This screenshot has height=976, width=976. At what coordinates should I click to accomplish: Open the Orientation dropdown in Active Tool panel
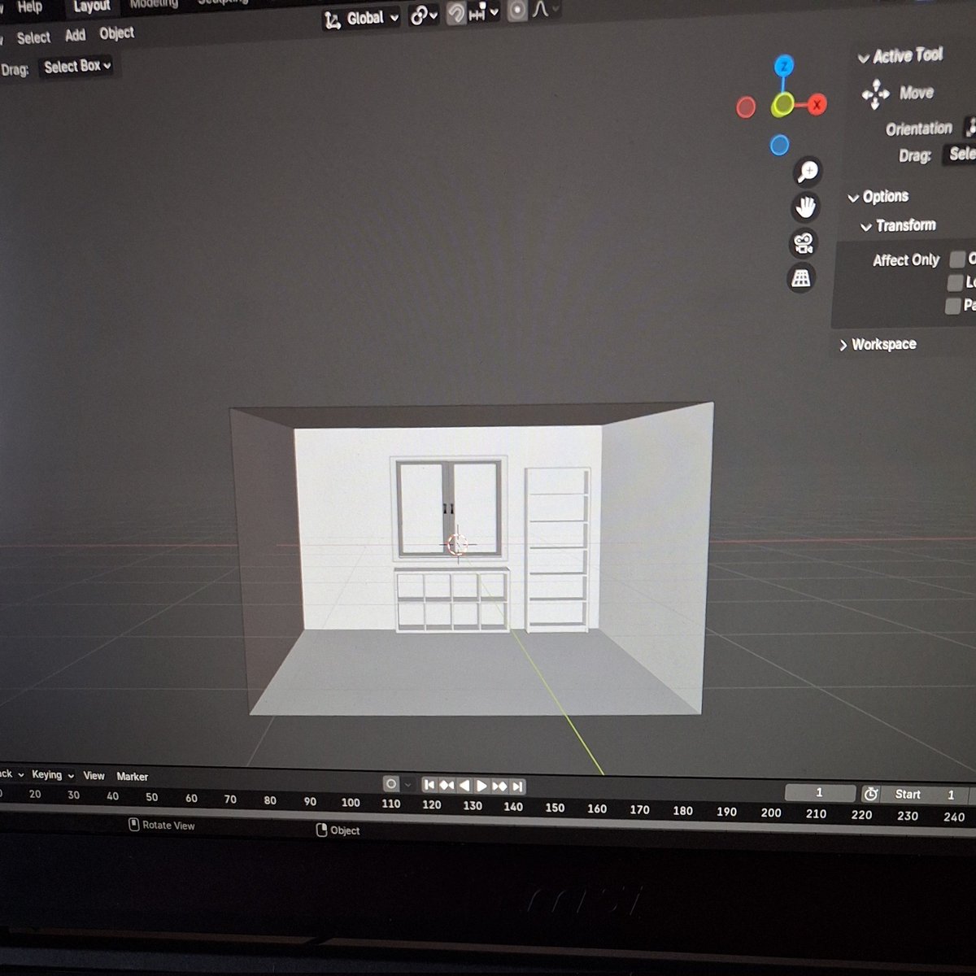pyautogui.click(x=969, y=127)
